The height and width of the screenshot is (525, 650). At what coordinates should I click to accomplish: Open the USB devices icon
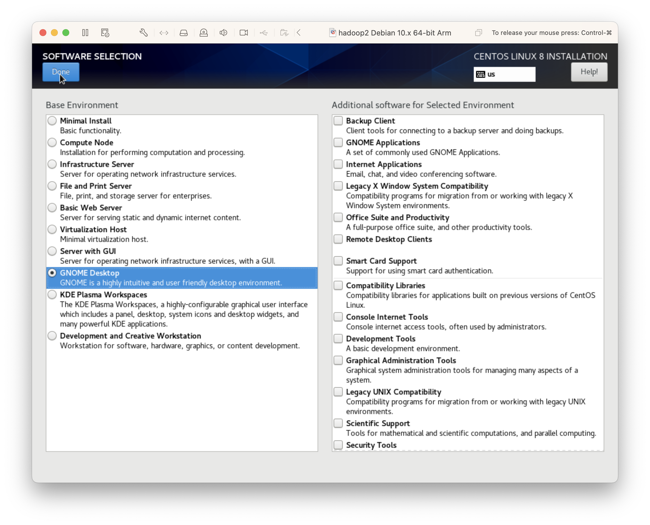pyautogui.click(x=263, y=32)
